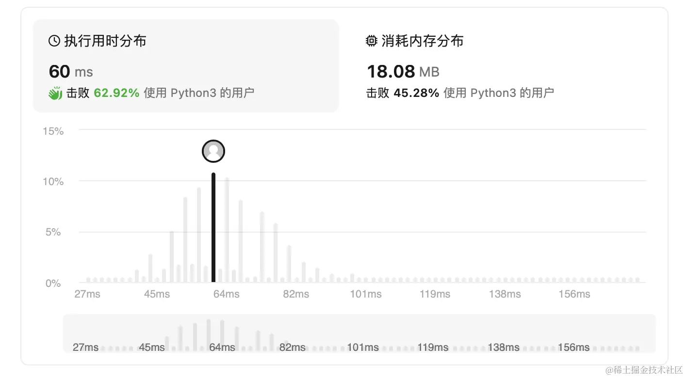Select the 消耗内存分布 memory panel
The image size is (686, 378).
pos(505,66)
